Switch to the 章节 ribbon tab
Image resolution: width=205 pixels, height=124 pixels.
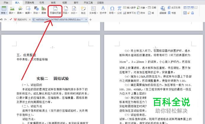(76, 2)
